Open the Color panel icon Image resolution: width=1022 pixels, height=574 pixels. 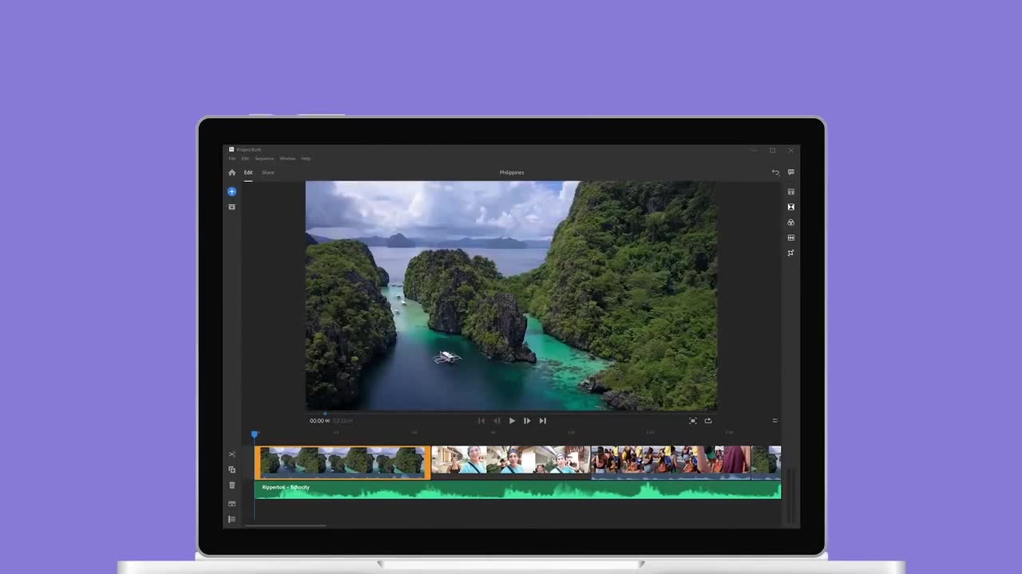pos(790,222)
